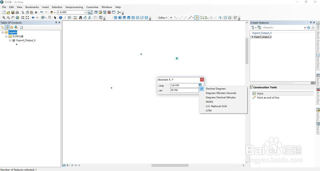Uncheck the Export_Output_3 layer visibility checkbox
Image resolution: width=320 pixels, height=171 pixels.
[x=14, y=40]
